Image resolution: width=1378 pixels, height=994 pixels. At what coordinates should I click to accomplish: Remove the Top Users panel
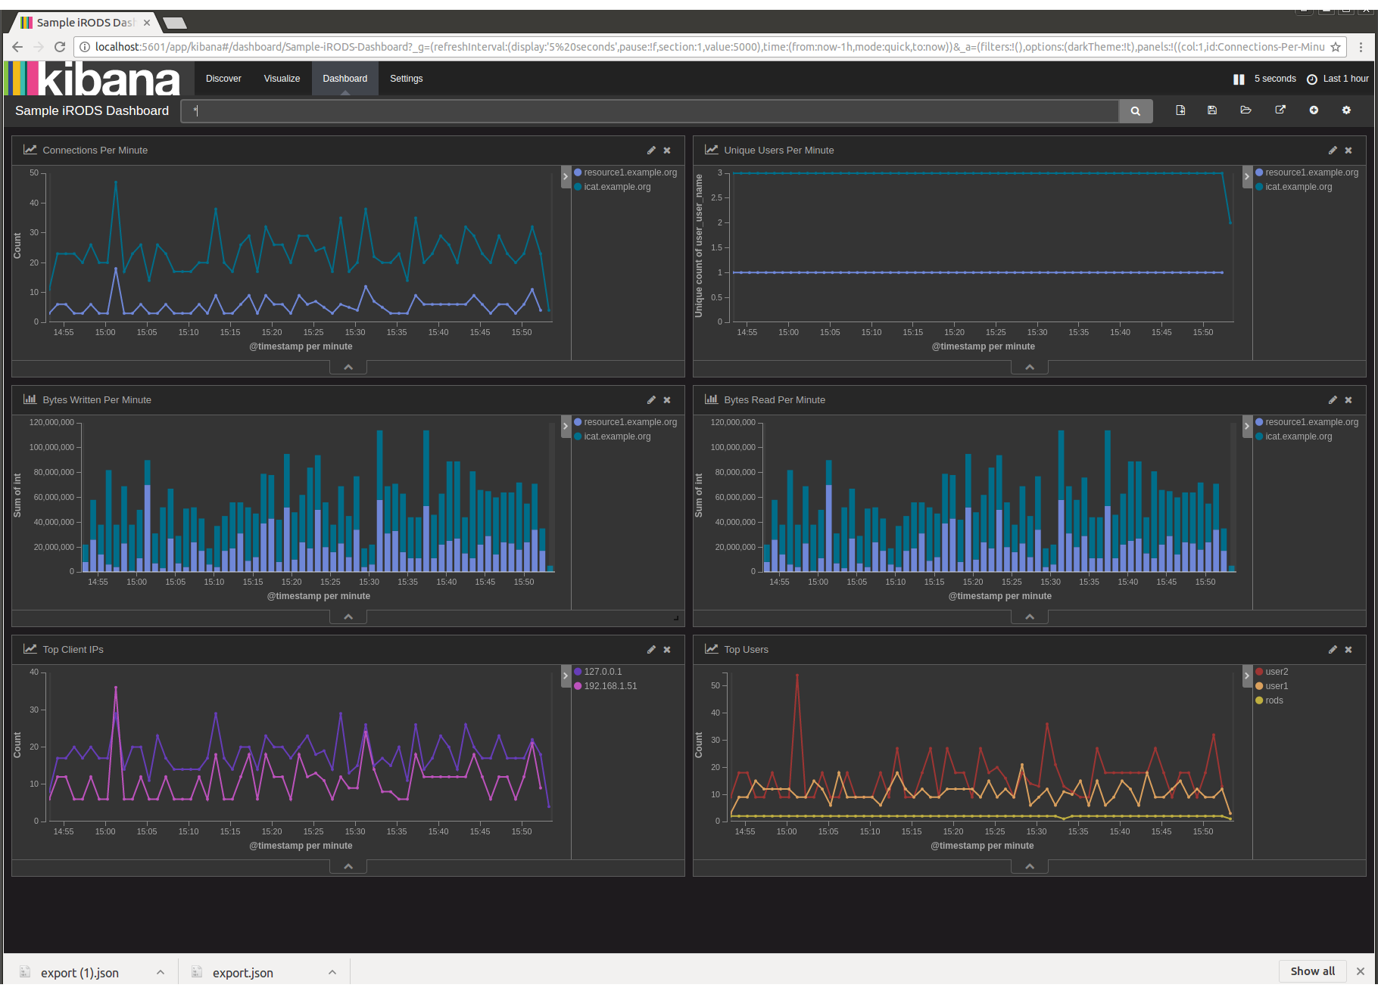coord(1348,650)
